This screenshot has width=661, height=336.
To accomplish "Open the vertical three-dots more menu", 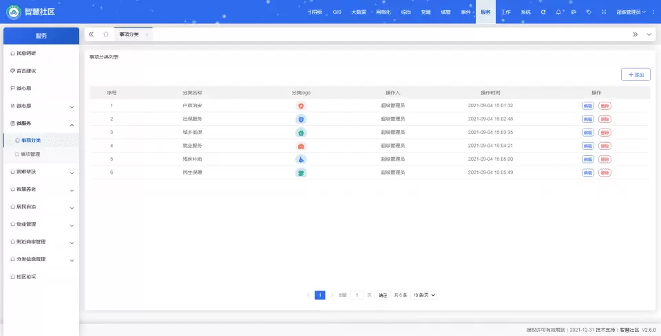I will click(x=653, y=12).
